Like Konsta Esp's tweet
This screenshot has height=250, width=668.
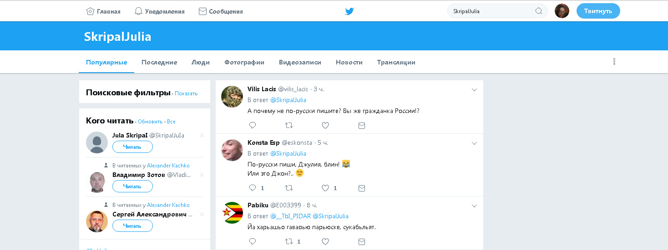(325, 188)
